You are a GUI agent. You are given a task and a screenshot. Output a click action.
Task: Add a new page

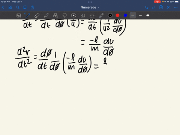tap(161, 7)
